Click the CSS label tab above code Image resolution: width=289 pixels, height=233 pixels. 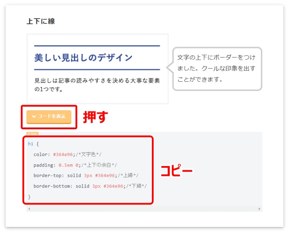33,134
